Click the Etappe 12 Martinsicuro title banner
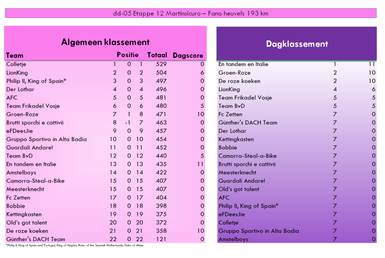Viewport: 385px width, 258px height. [191, 13]
